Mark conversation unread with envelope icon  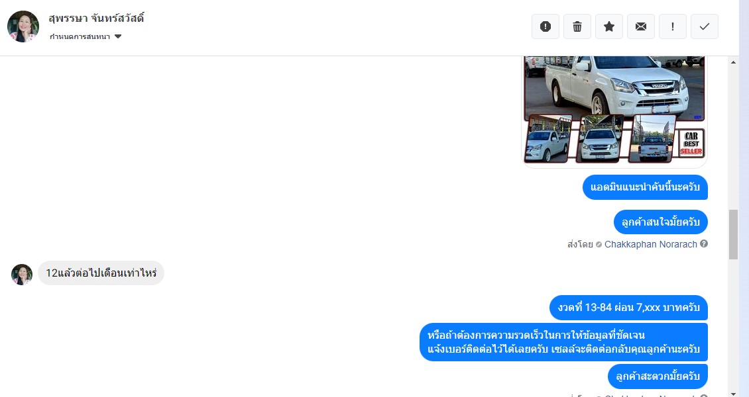pos(641,26)
